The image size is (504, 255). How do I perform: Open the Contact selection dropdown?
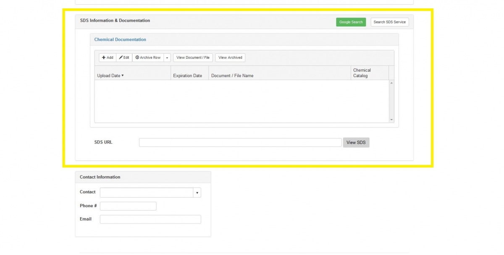[197, 192]
